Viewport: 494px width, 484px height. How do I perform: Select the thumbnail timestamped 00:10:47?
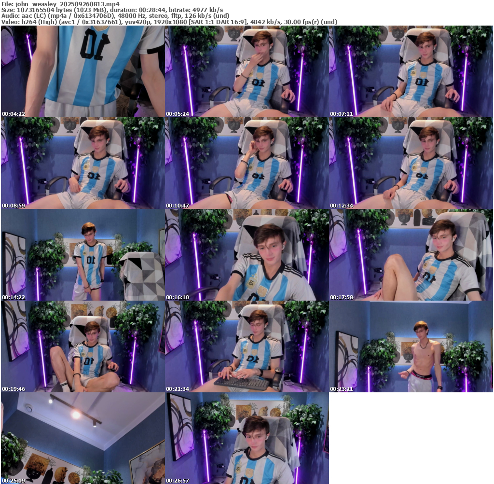[247, 163]
